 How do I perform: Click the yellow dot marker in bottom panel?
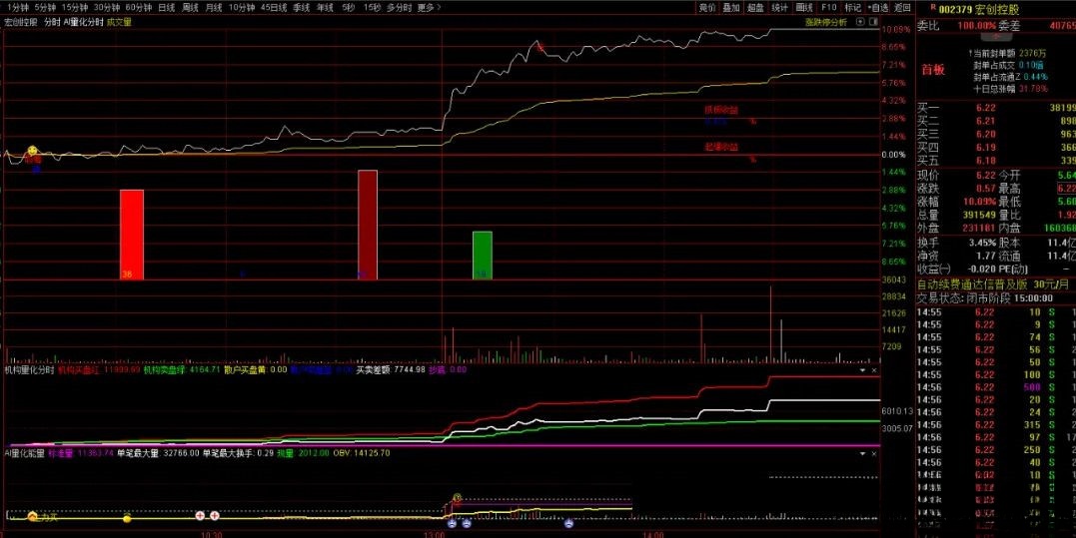127,518
